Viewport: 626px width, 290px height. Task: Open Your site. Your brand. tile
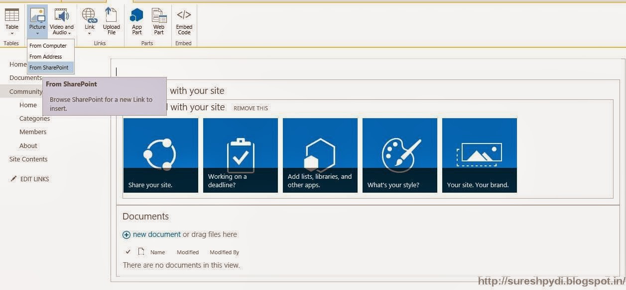point(480,155)
